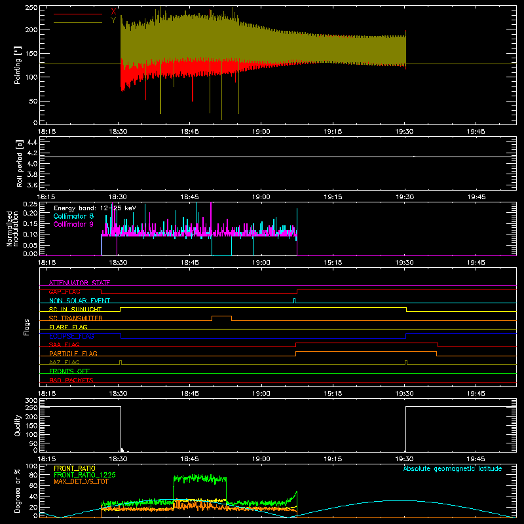Click the 18:30 tick label under the Quality plot

coord(118,459)
